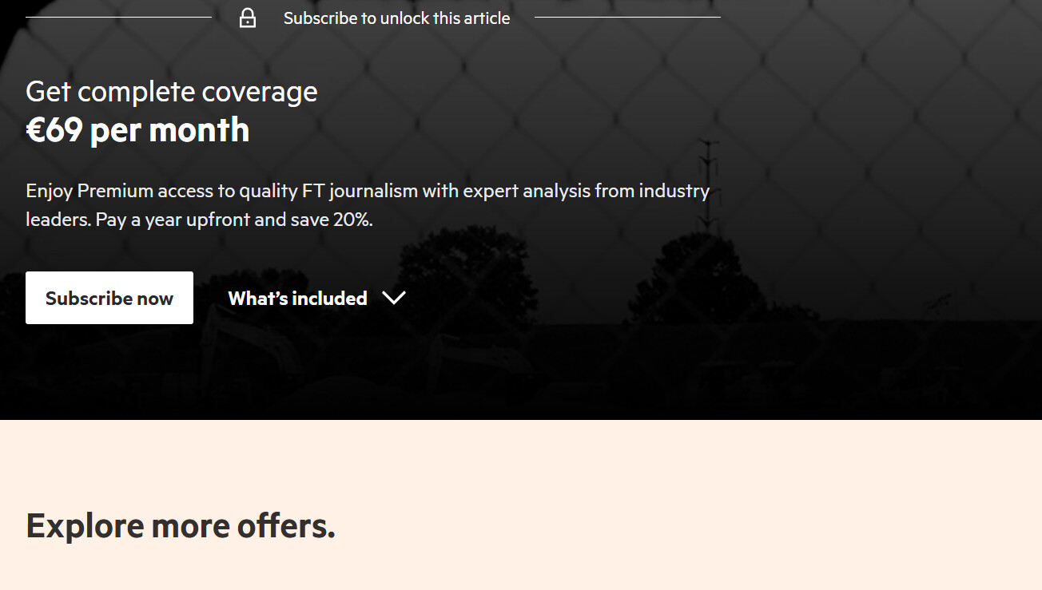Click the Subscribe now button
The width and height of the screenshot is (1042, 590).
tap(109, 298)
